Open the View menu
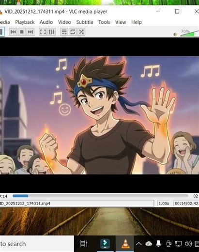This screenshot has height=252, width=199. (x=121, y=22)
